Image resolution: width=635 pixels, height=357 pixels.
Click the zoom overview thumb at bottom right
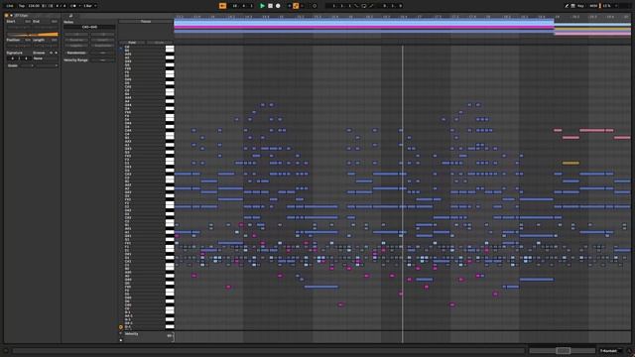pos(563,350)
